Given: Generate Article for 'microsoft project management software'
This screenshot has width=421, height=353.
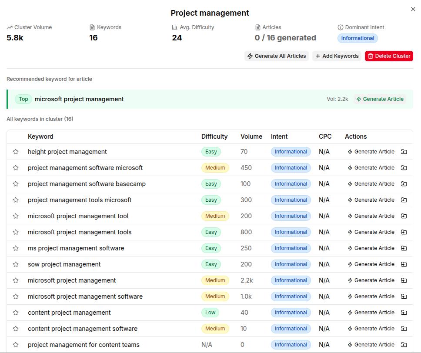Looking at the screenshot, I should [x=371, y=296].
